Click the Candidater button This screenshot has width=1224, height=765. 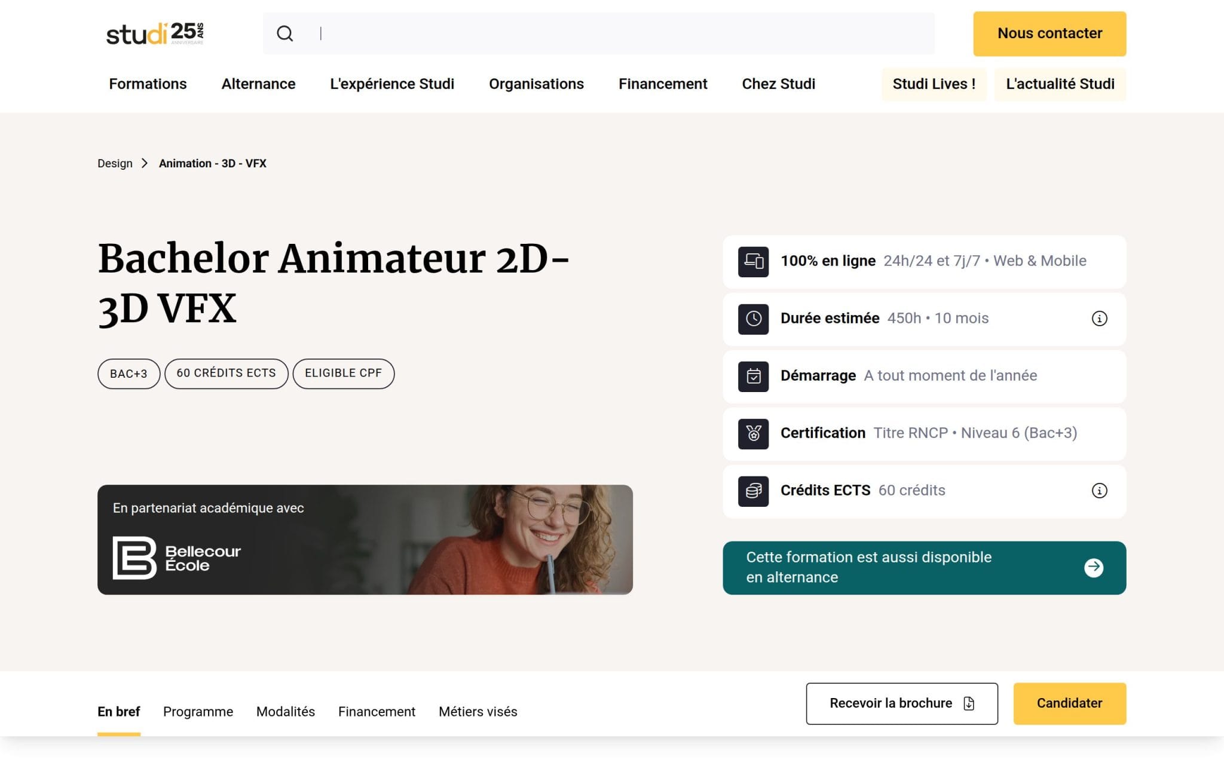click(1069, 703)
